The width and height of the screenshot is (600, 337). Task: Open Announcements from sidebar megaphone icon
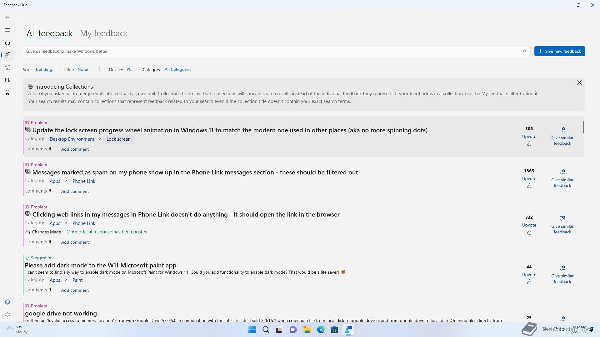[7, 67]
